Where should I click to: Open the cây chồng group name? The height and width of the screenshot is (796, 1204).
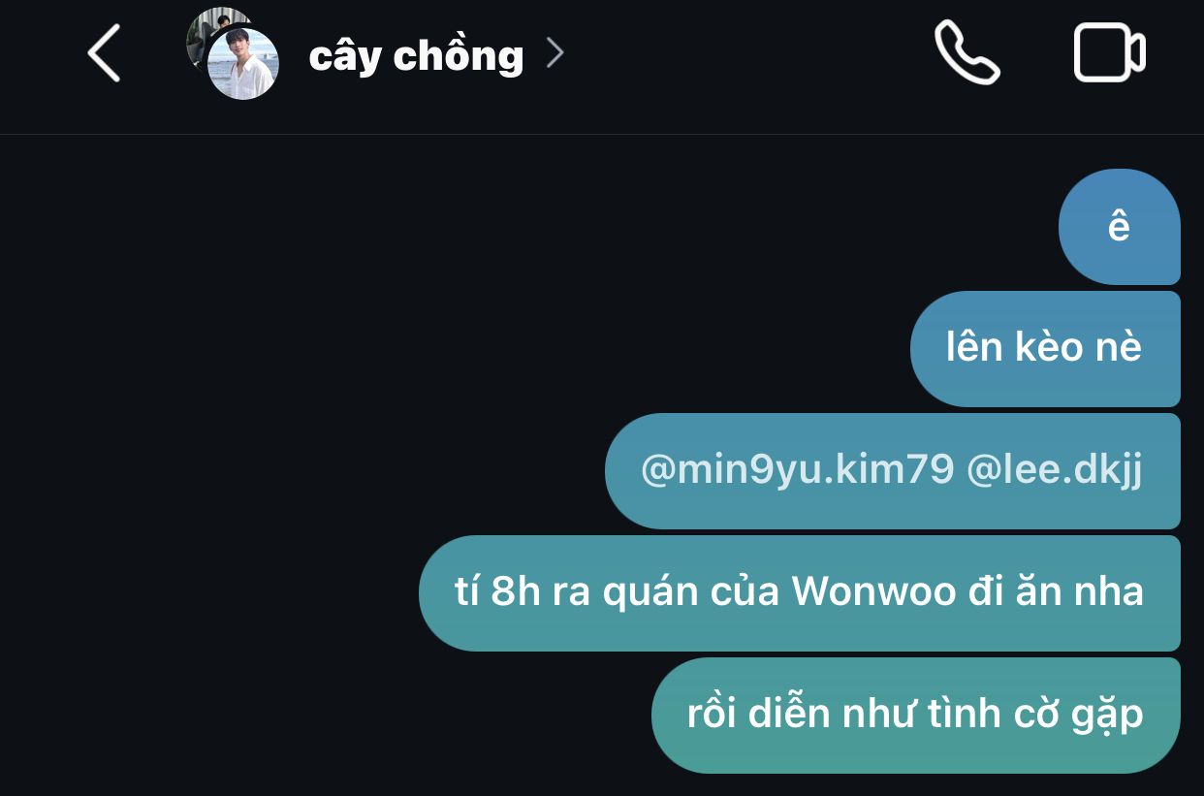(416, 55)
